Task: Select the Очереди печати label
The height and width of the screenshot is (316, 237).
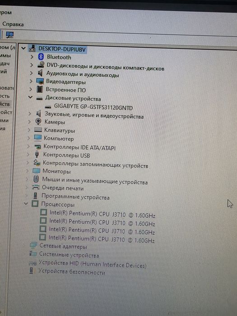Action: point(63,188)
